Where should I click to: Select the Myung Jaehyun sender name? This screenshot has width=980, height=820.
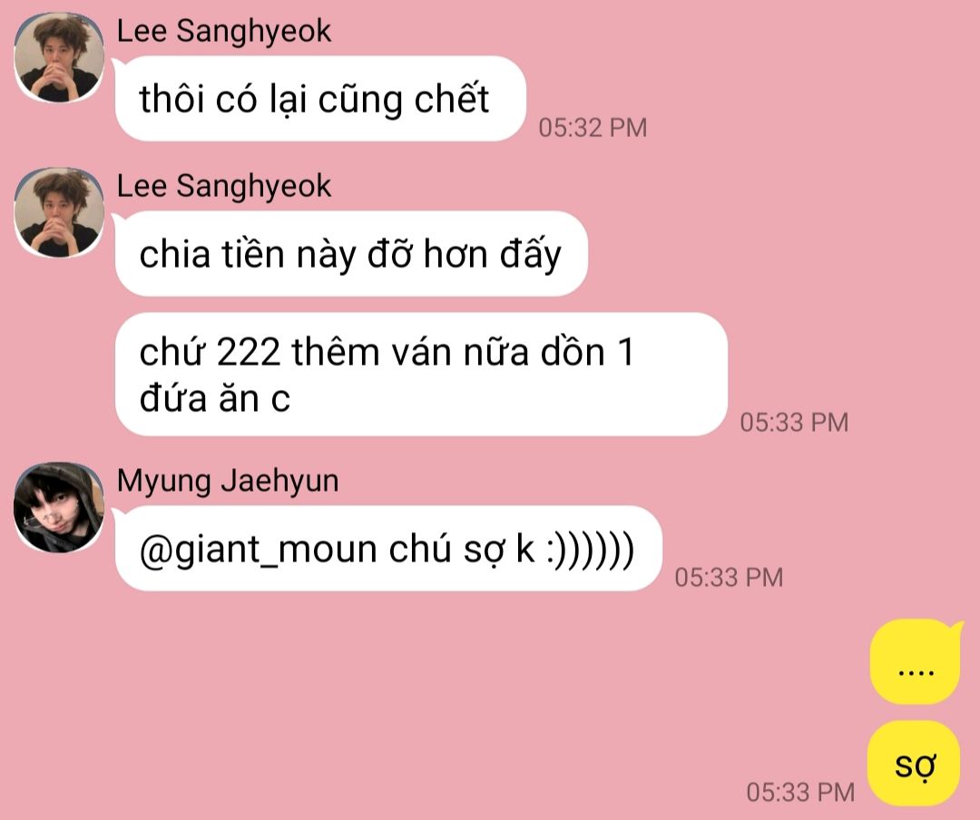pyautogui.click(x=228, y=481)
